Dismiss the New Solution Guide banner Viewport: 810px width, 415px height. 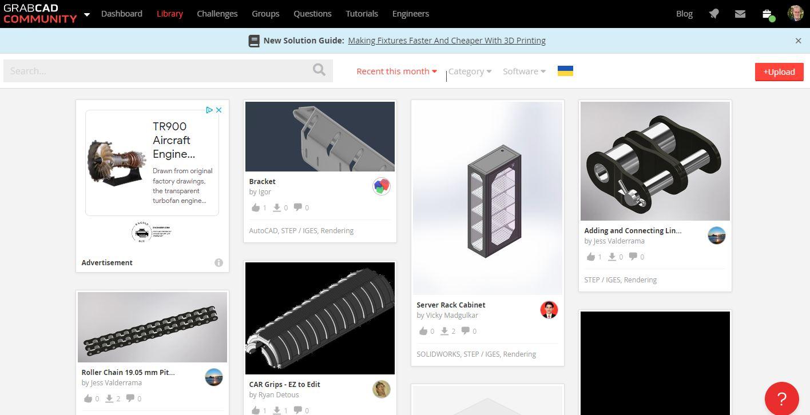click(x=798, y=41)
